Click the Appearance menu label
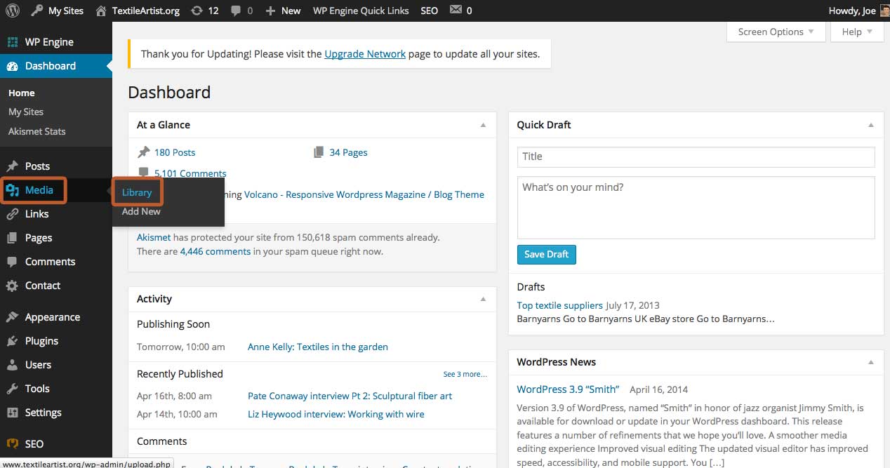The width and height of the screenshot is (890, 468). 53,317
